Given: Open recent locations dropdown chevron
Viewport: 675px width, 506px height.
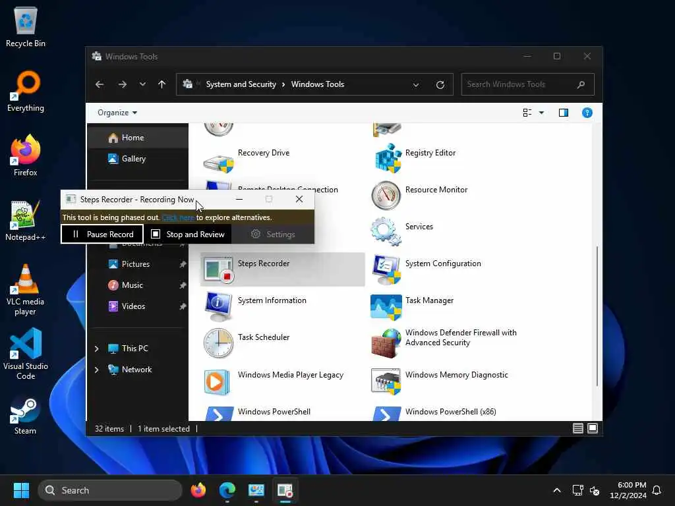Looking at the screenshot, I should click(x=142, y=84).
